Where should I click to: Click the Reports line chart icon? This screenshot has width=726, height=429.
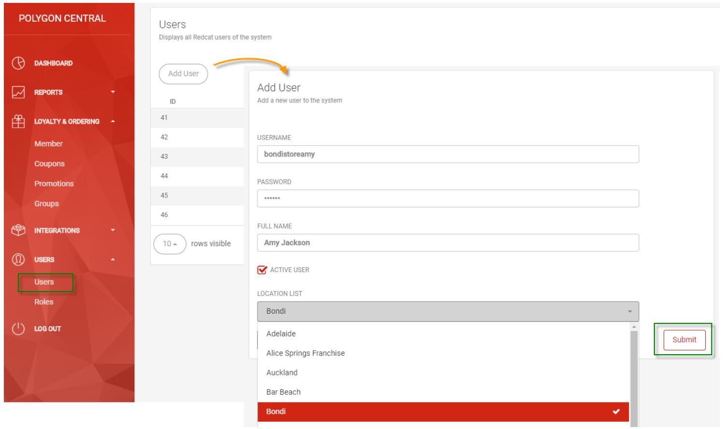click(18, 92)
